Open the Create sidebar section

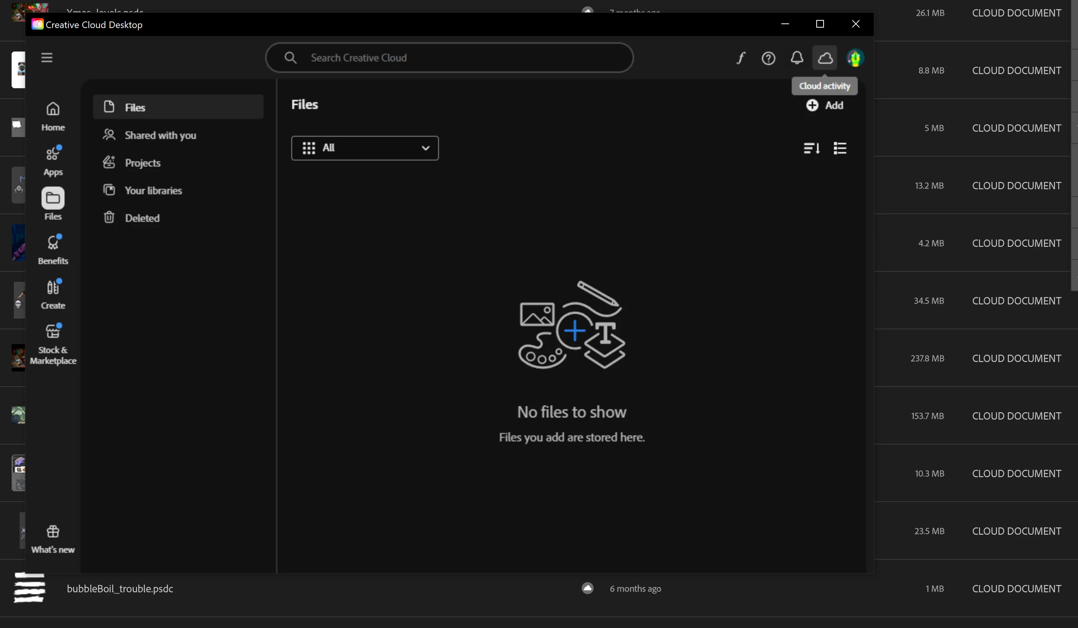click(x=53, y=294)
